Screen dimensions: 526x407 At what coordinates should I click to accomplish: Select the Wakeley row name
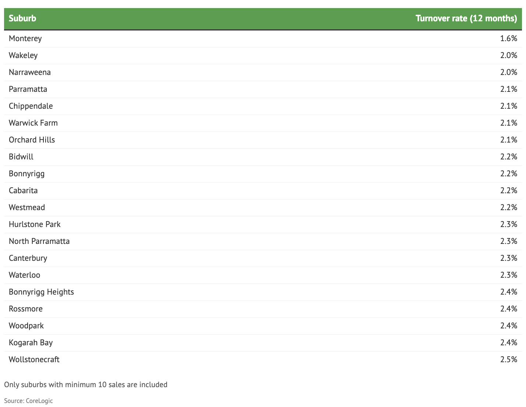click(x=23, y=55)
